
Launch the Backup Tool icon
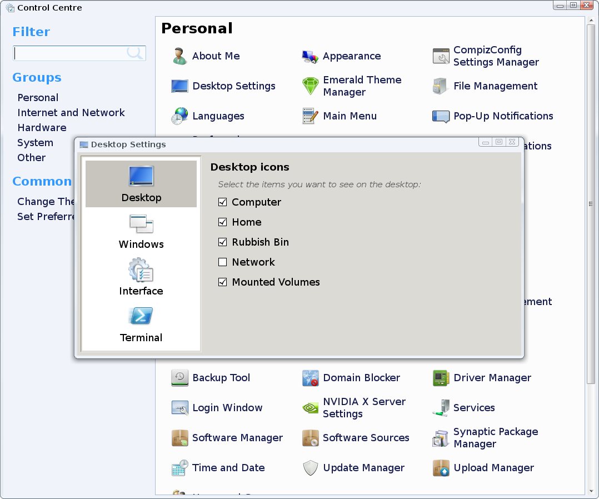tap(179, 377)
